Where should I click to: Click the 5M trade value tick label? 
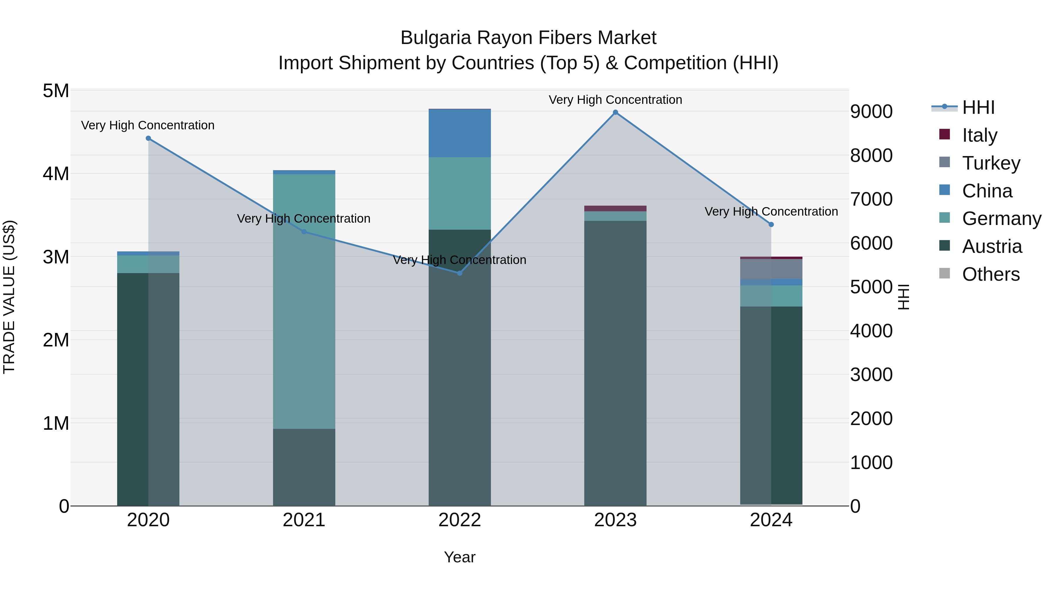point(56,91)
